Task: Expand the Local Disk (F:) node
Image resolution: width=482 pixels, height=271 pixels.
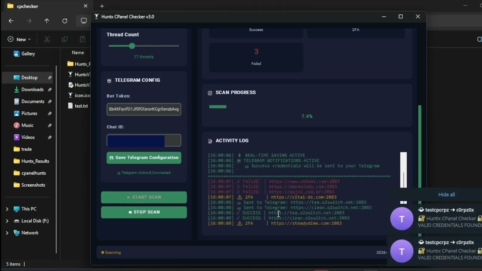Action: tap(7, 221)
